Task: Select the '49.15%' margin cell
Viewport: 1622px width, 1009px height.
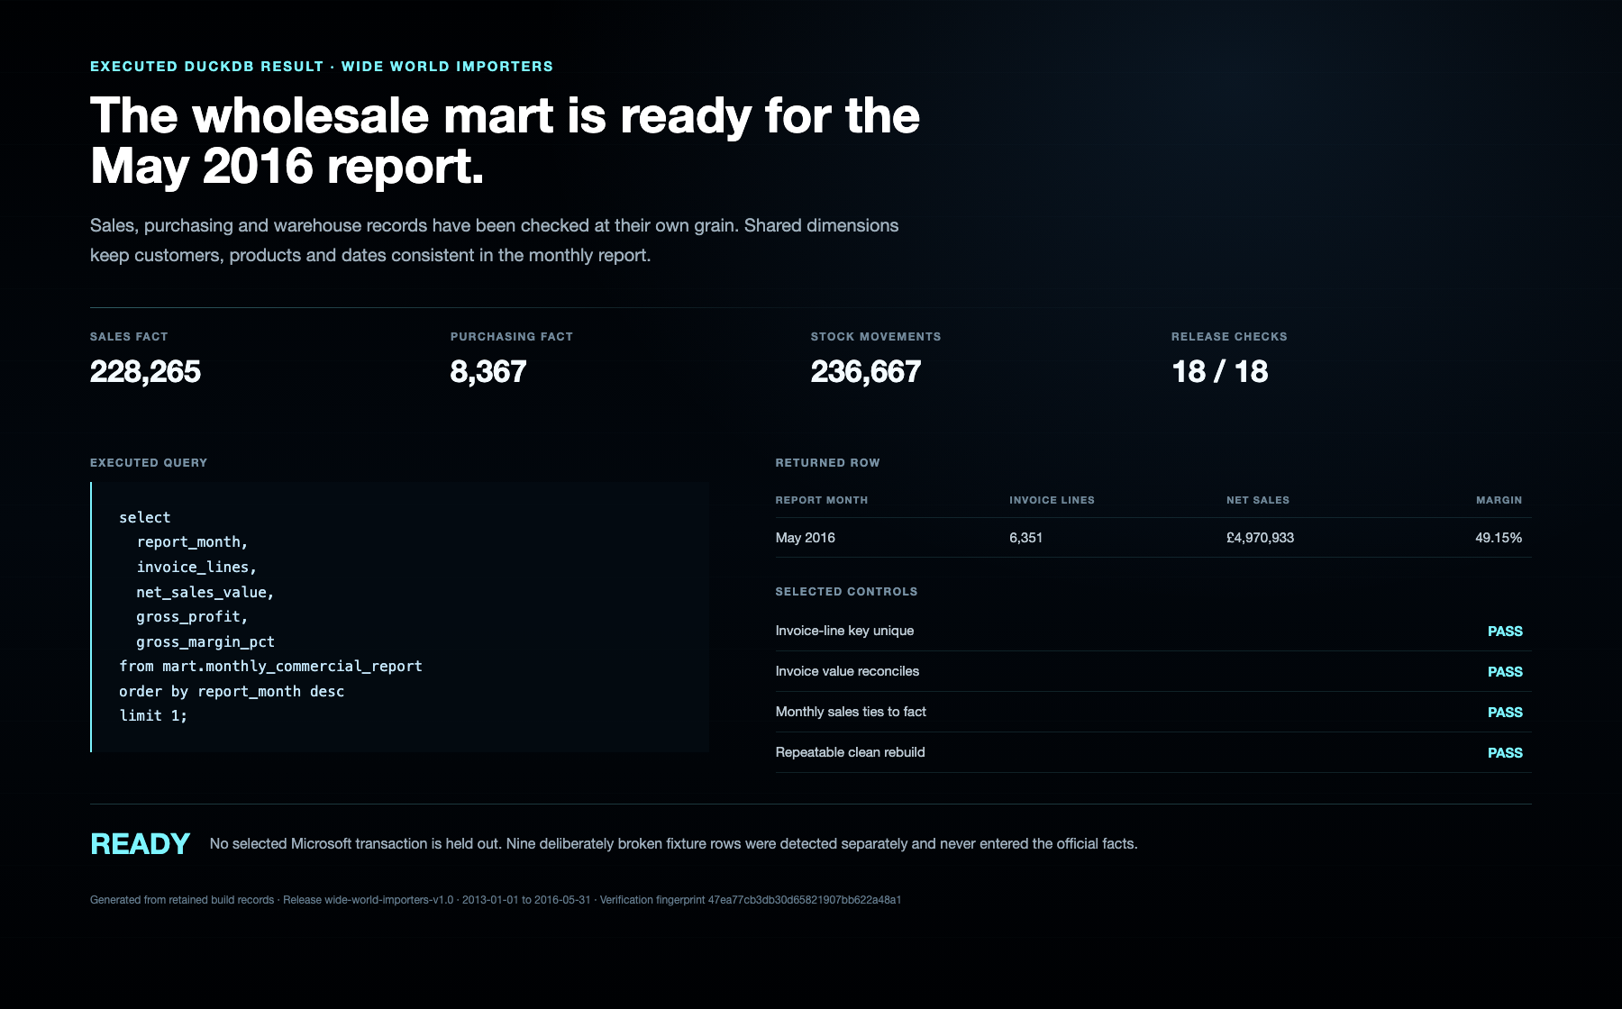Action: (1499, 538)
